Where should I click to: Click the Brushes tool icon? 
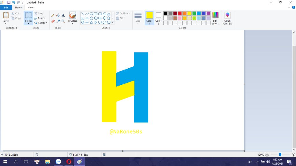73,15
